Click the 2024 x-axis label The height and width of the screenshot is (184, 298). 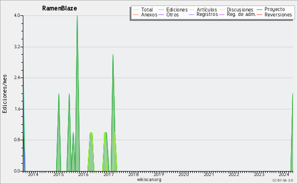(284, 175)
